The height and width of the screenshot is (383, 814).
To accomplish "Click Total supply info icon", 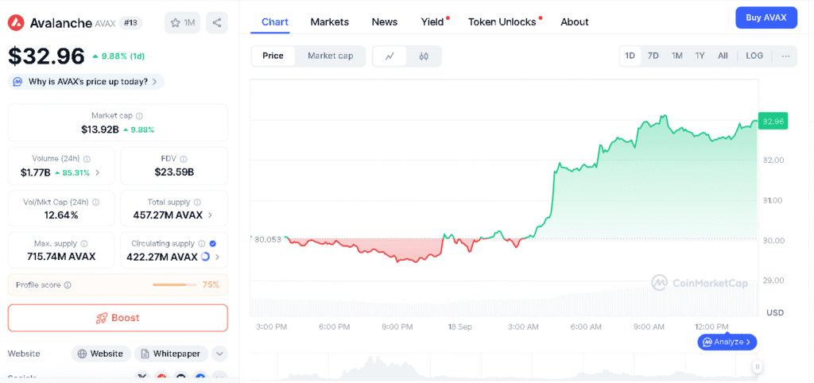I will tap(197, 203).
